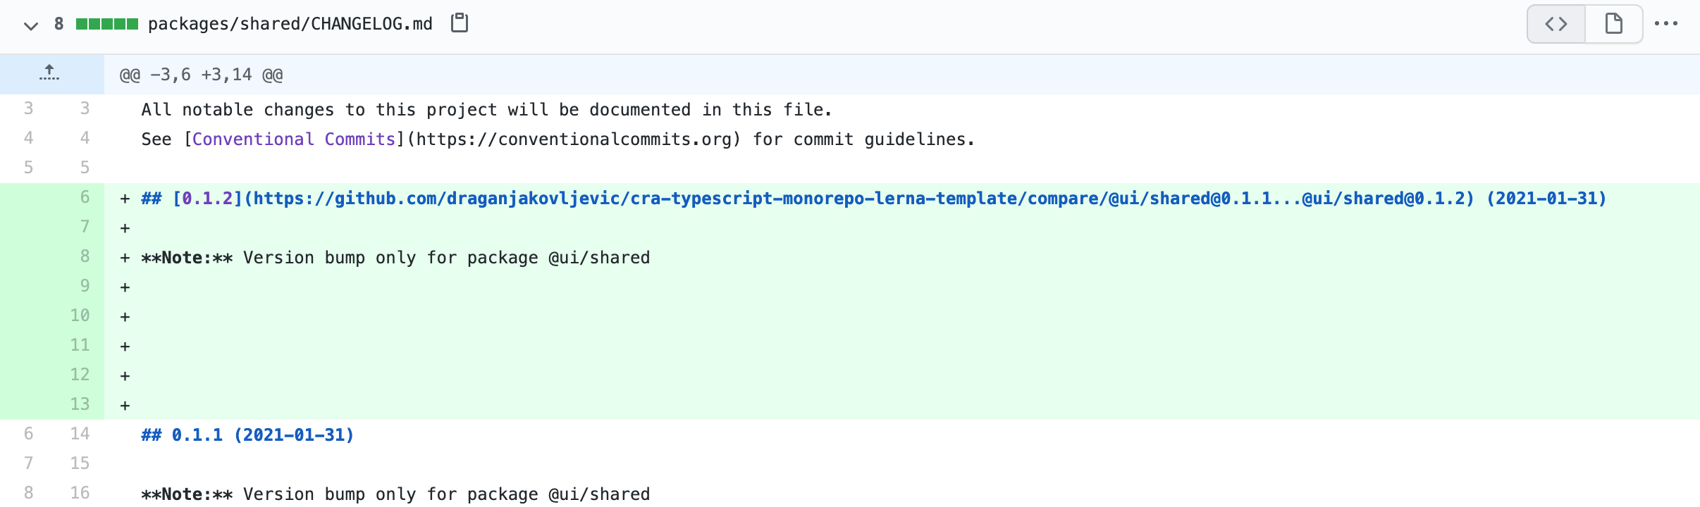The width and height of the screenshot is (1700, 507).
Task: Open the packages/shared/CHANGELOG.md file link
Action: [x=290, y=24]
